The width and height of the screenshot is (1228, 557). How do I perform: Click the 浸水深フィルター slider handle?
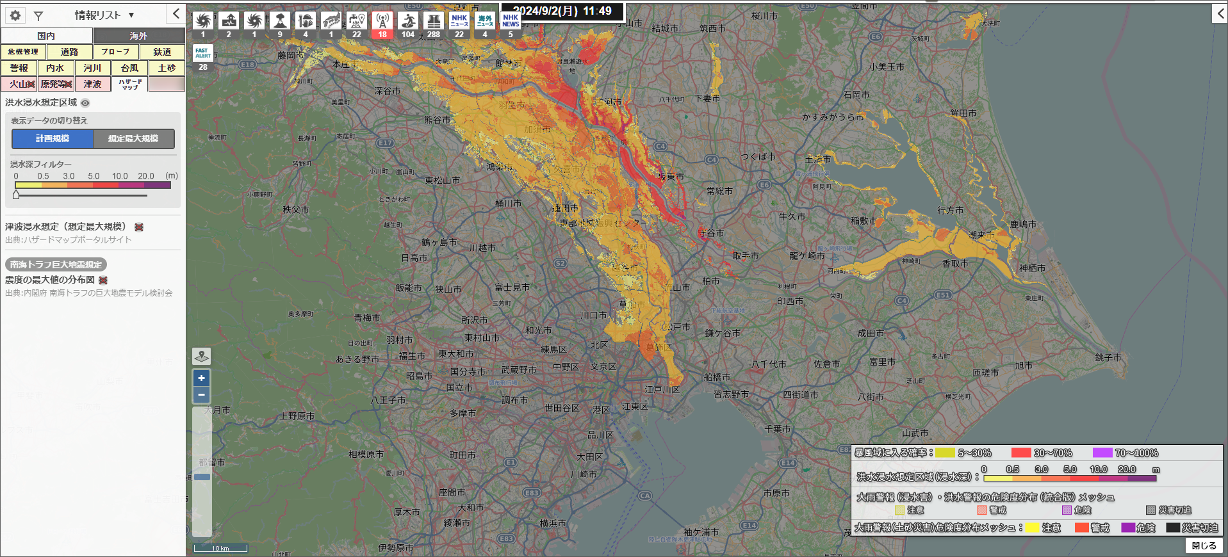click(x=16, y=195)
